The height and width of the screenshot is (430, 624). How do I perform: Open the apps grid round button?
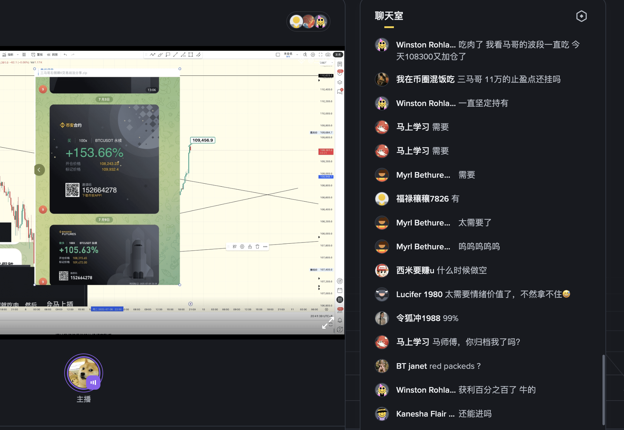point(340,300)
